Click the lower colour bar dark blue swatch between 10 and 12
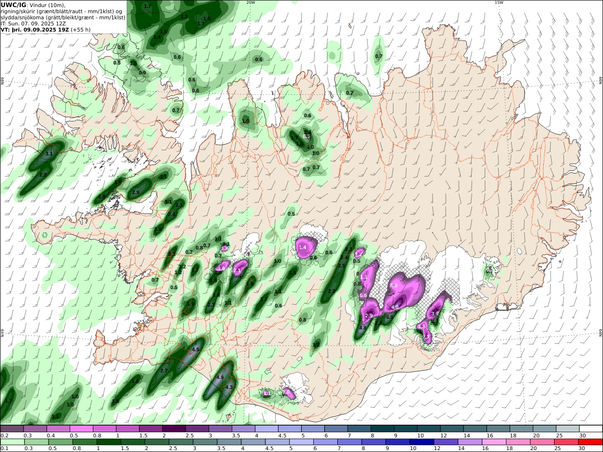Screen dimensions: 603x452 point(421,442)
